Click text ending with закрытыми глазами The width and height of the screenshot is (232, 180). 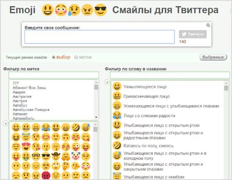pyautogui.click(x=163, y=167)
